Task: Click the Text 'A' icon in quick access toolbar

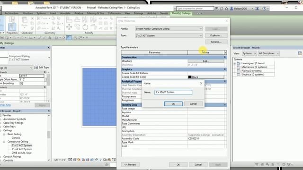Action: tap(50, 38)
